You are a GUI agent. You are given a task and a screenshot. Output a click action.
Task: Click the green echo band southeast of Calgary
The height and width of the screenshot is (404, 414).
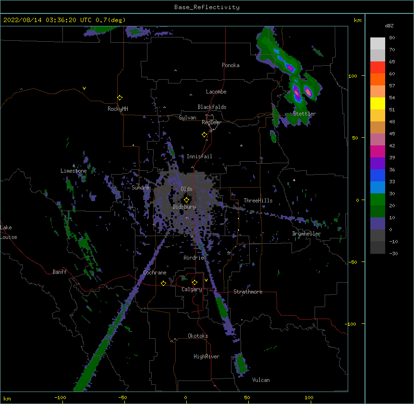222,307
